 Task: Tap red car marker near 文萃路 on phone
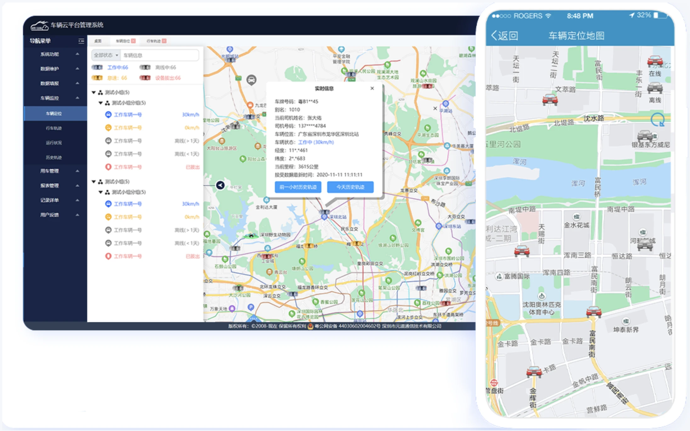pos(550,99)
